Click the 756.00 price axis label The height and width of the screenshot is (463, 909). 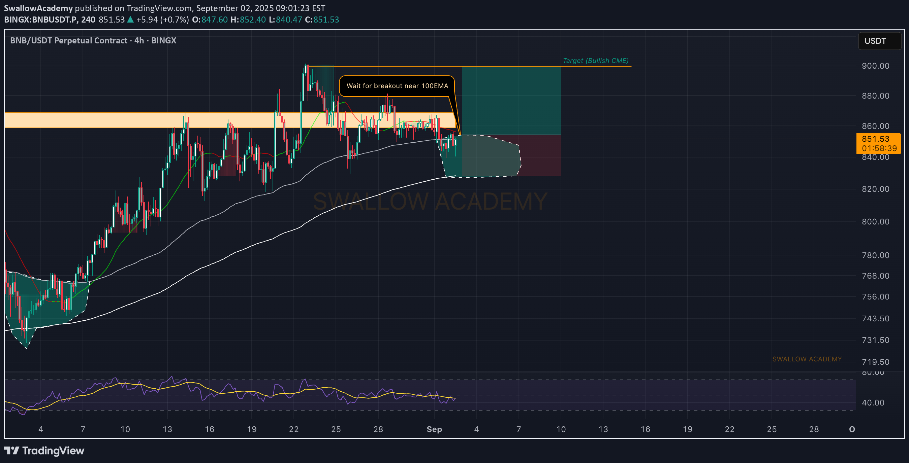pos(876,297)
